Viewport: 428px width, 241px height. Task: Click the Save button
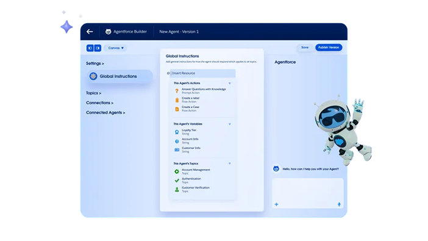coord(305,48)
